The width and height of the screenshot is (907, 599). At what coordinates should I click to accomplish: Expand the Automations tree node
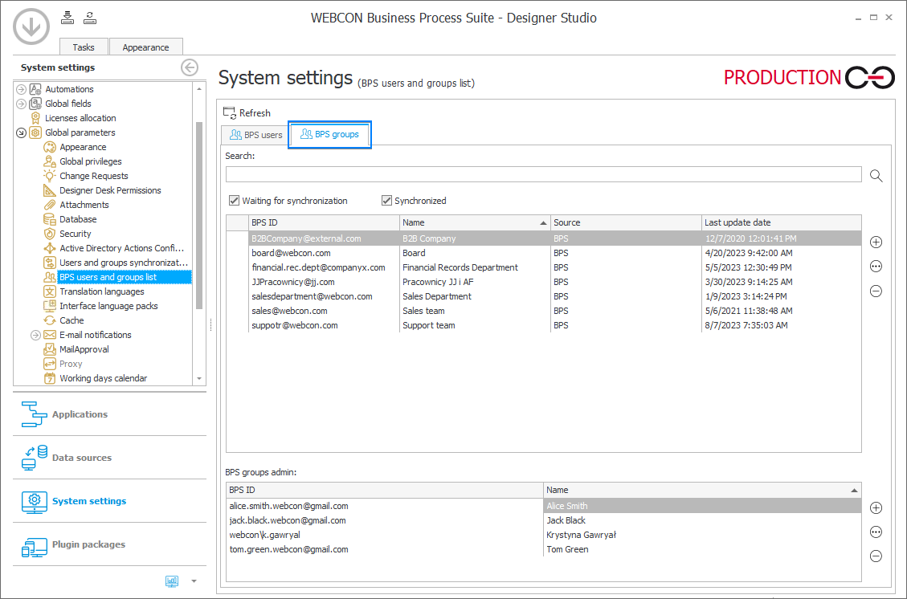(21, 89)
